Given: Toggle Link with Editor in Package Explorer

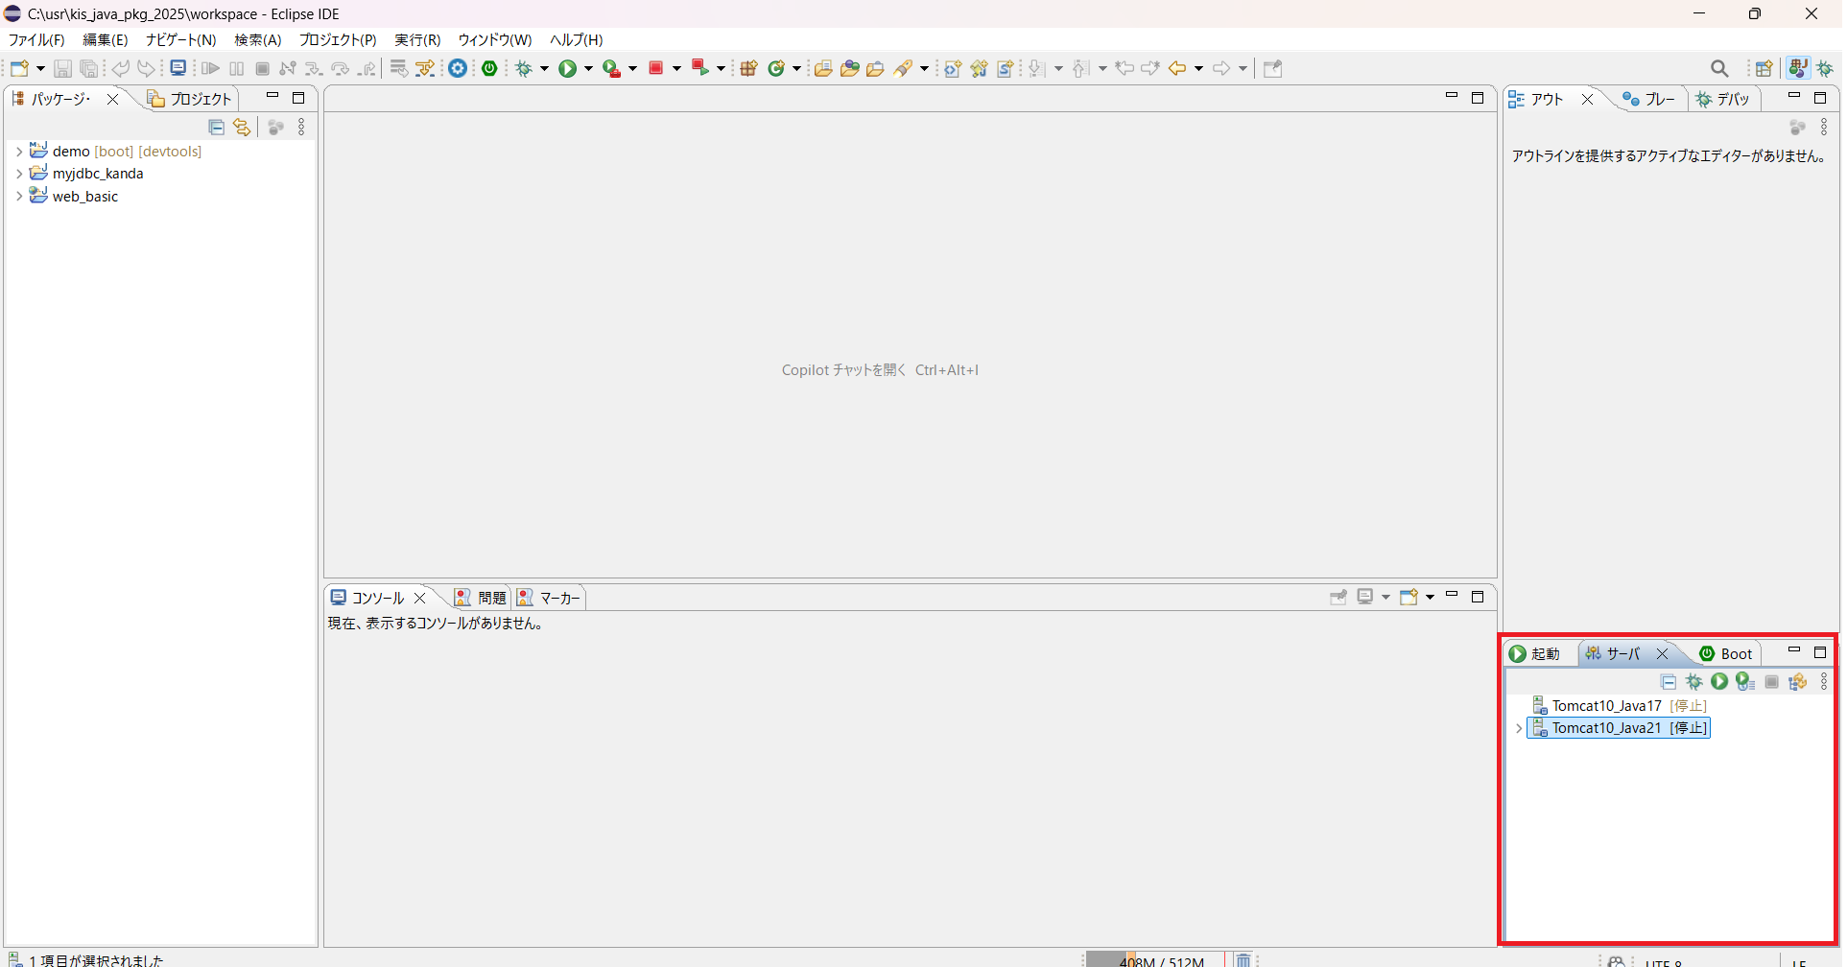Looking at the screenshot, I should (242, 127).
